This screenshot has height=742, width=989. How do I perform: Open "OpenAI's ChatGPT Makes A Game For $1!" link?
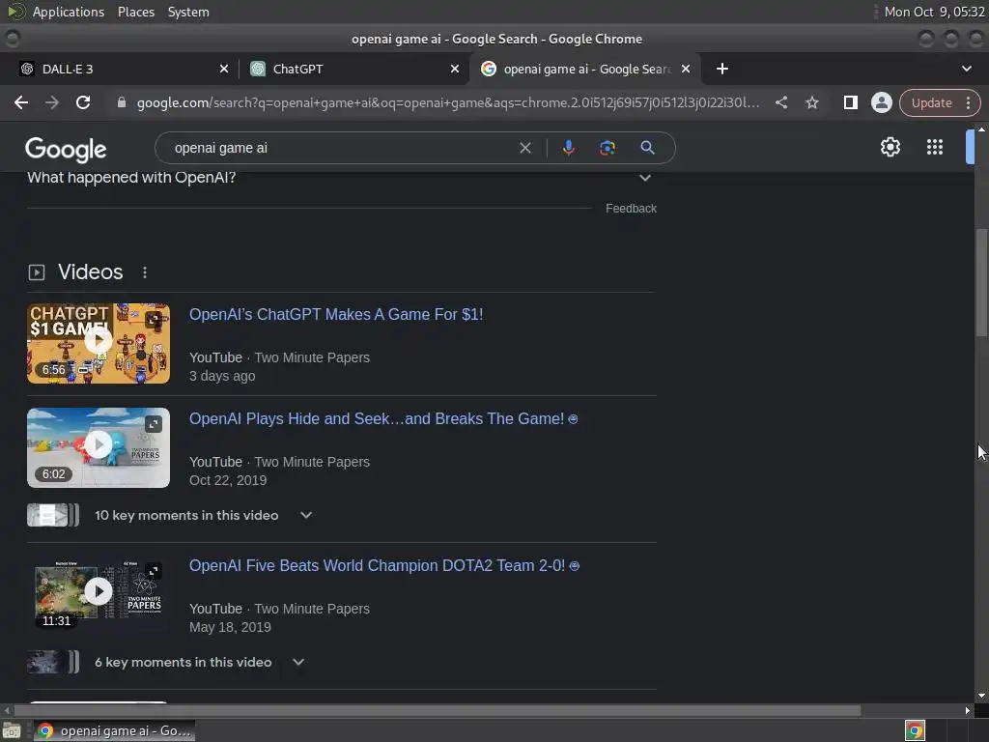pos(336,314)
